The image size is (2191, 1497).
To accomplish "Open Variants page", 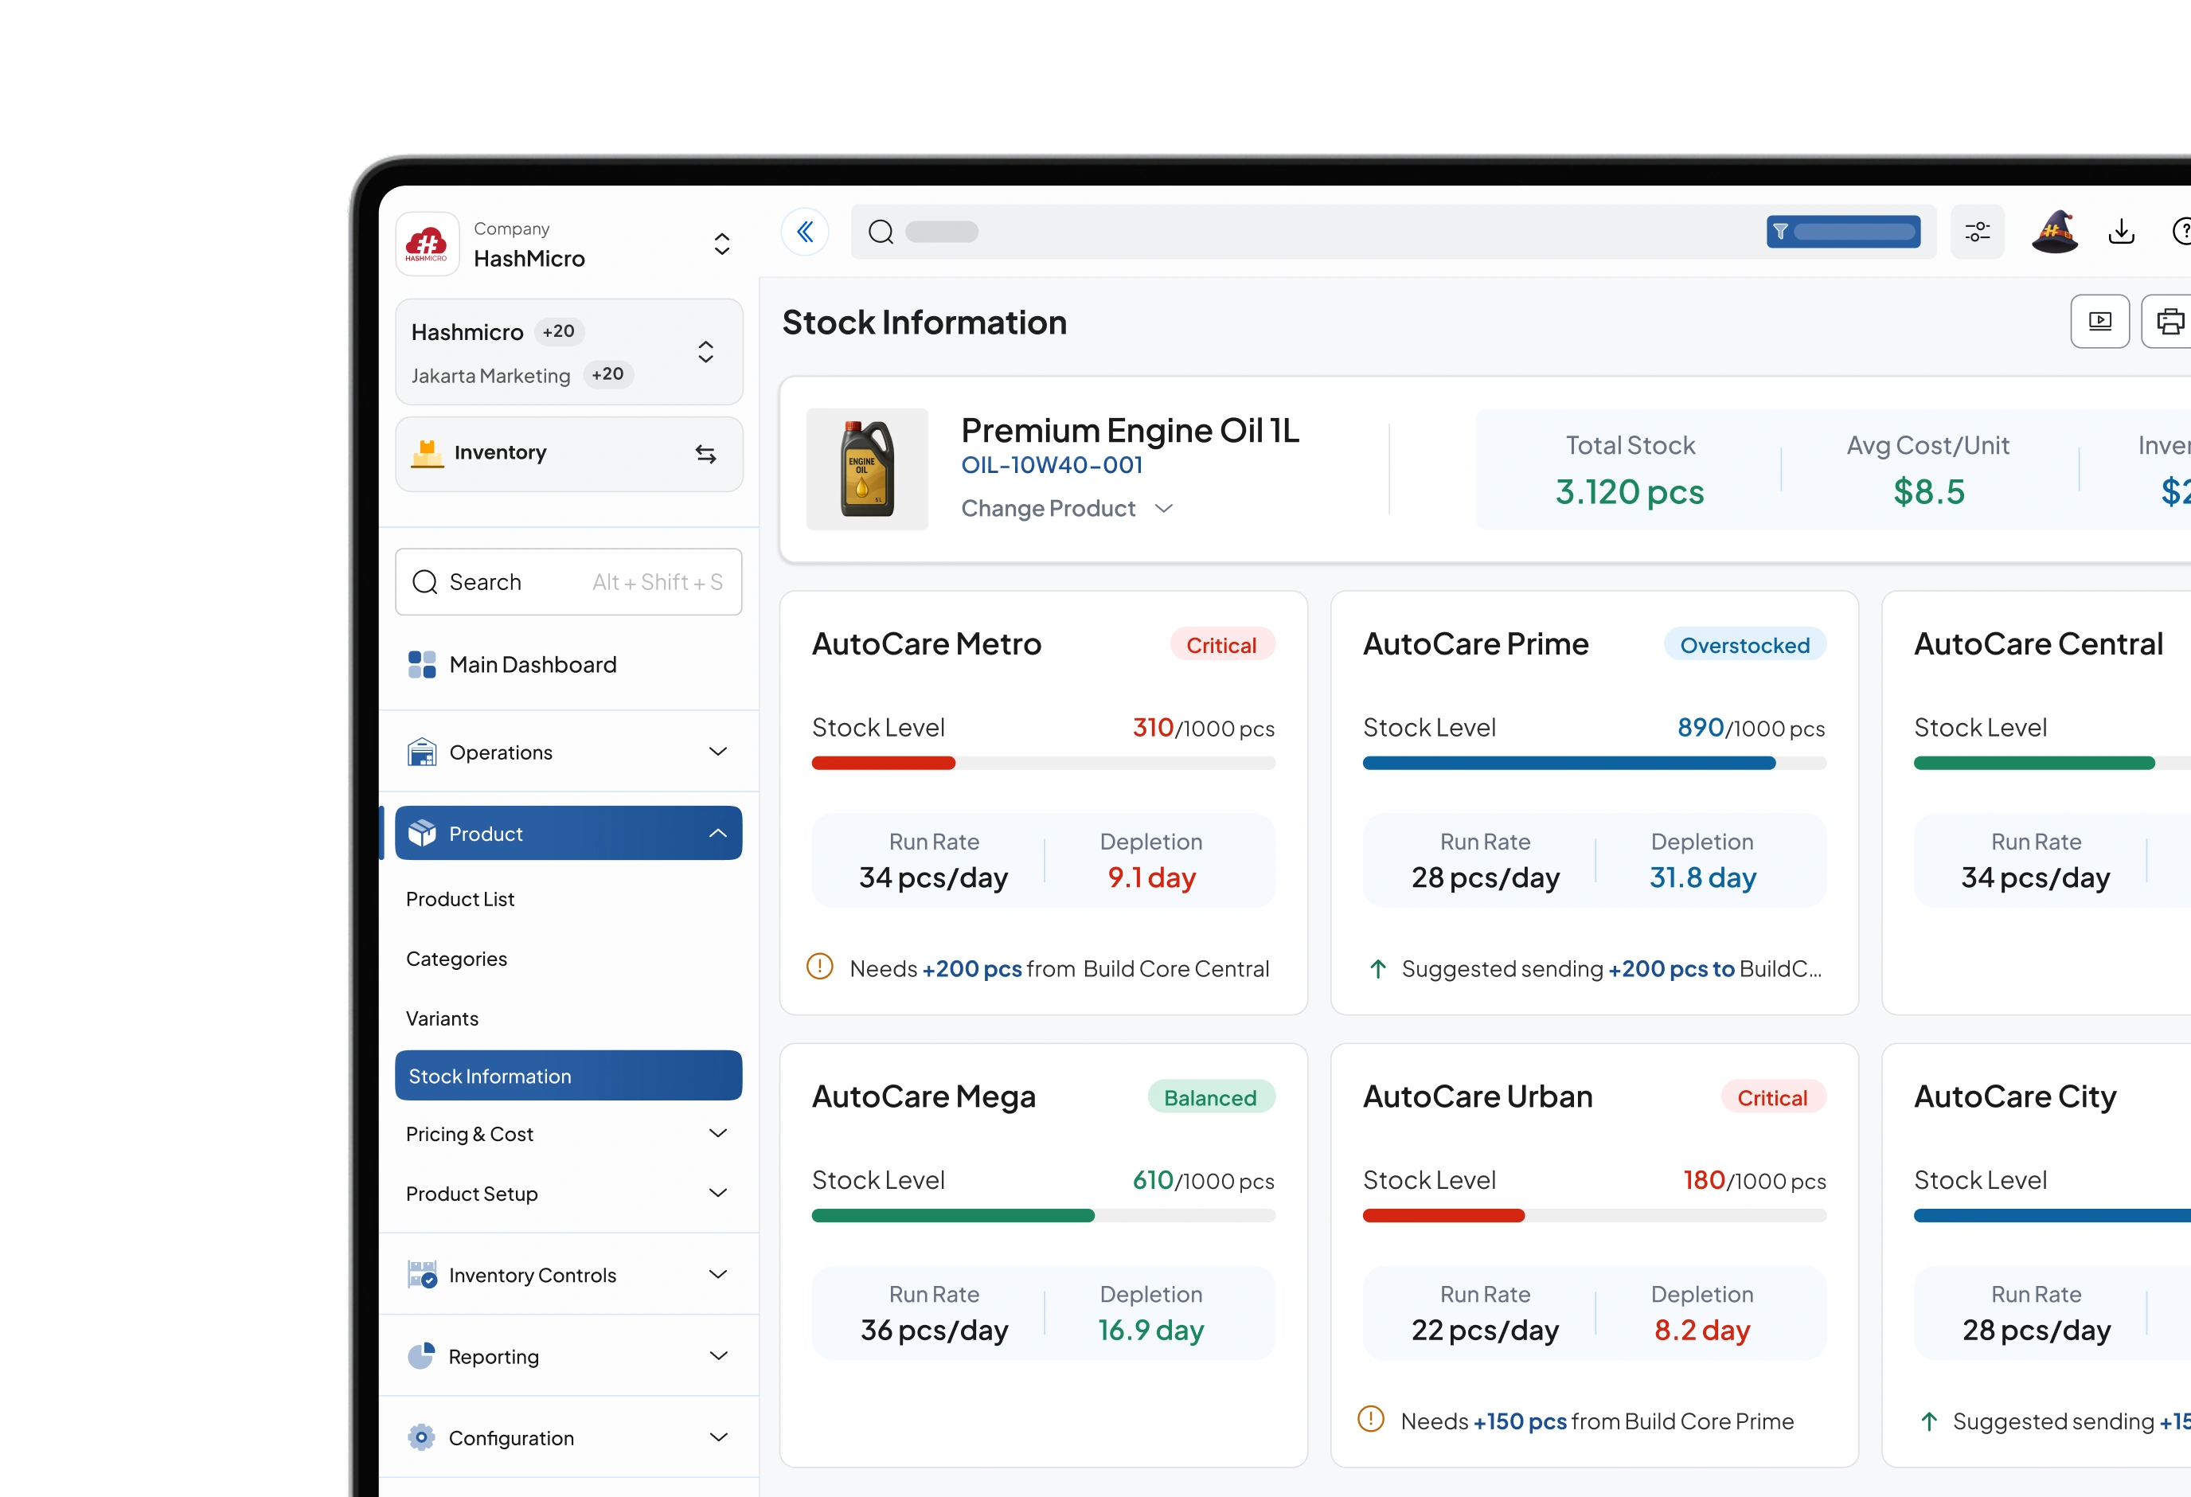I will tap(442, 1018).
